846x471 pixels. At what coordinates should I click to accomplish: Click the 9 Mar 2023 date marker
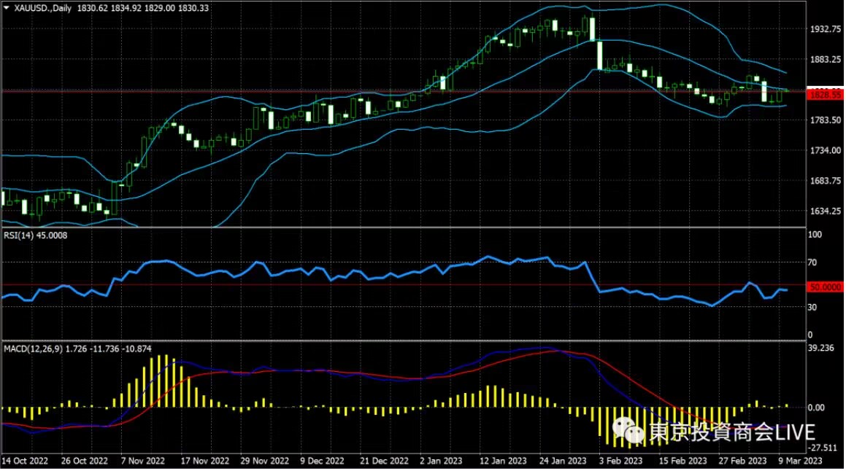[x=800, y=461]
